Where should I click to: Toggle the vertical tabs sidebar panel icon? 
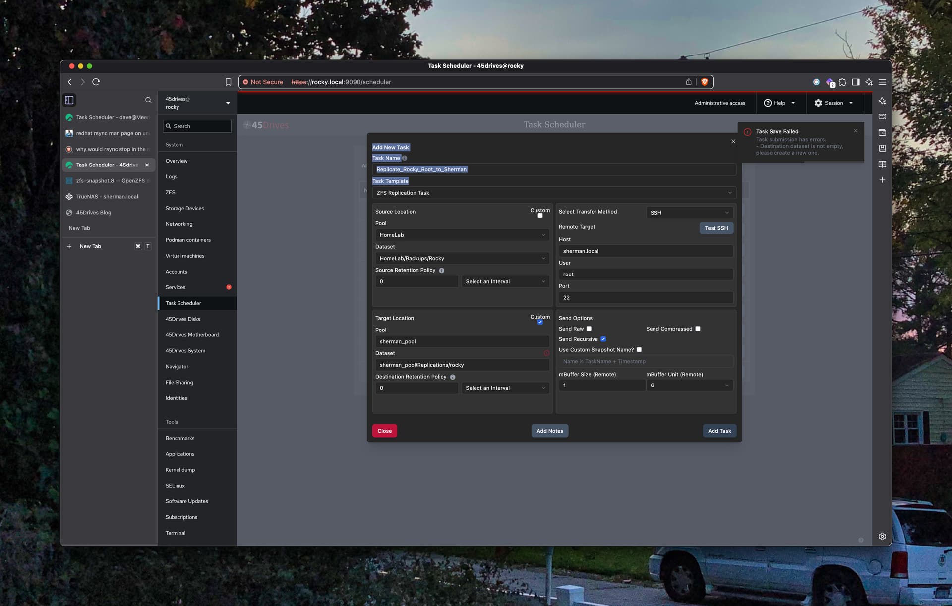click(x=69, y=100)
